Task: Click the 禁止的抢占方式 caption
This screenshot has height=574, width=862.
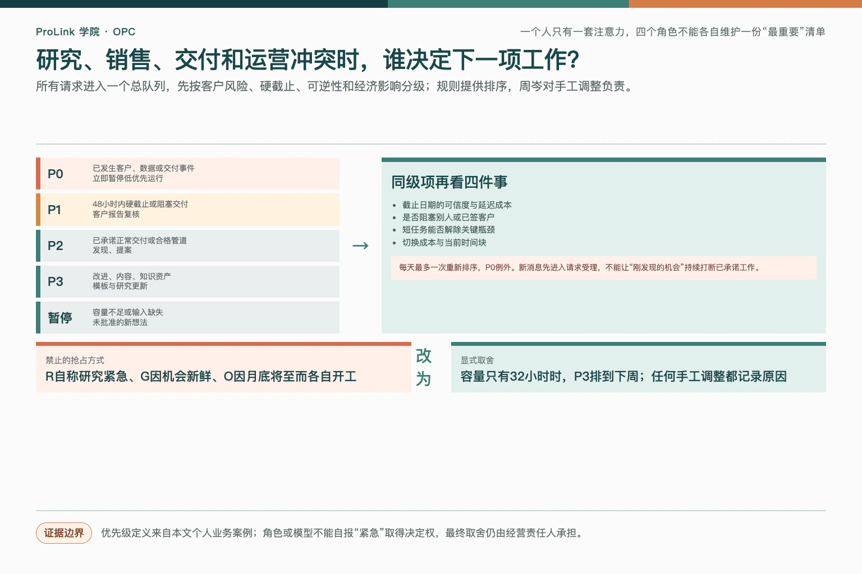Action: [x=75, y=360]
